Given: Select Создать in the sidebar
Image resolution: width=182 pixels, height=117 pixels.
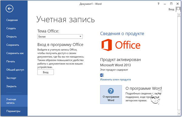Looking at the screenshot, I should point(11,28).
